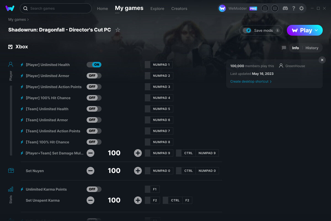Viewport: 331px width, 221px height.
Task: Open the settings gear icon
Action: 301,8
